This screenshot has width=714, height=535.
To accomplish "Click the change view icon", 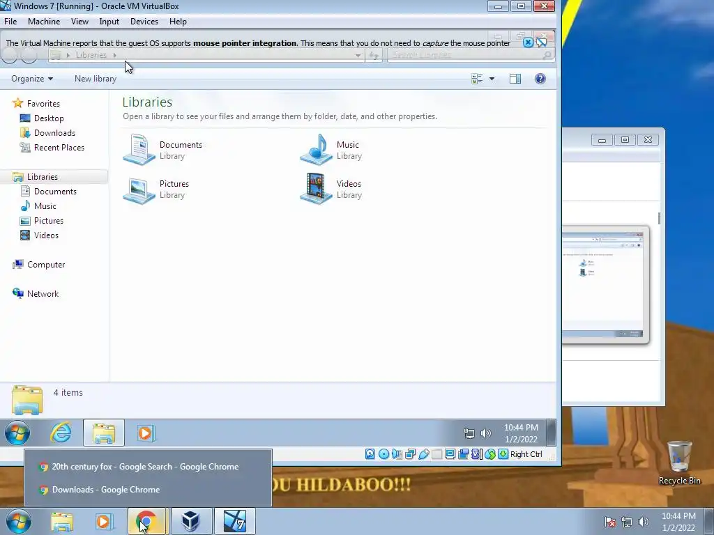I will coord(477,79).
